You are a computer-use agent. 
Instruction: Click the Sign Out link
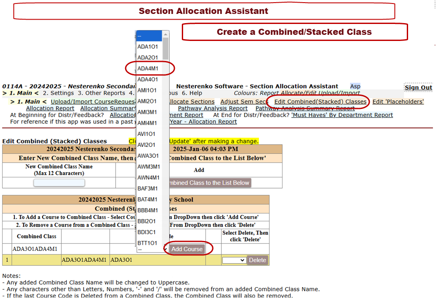[x=418, y=88]
